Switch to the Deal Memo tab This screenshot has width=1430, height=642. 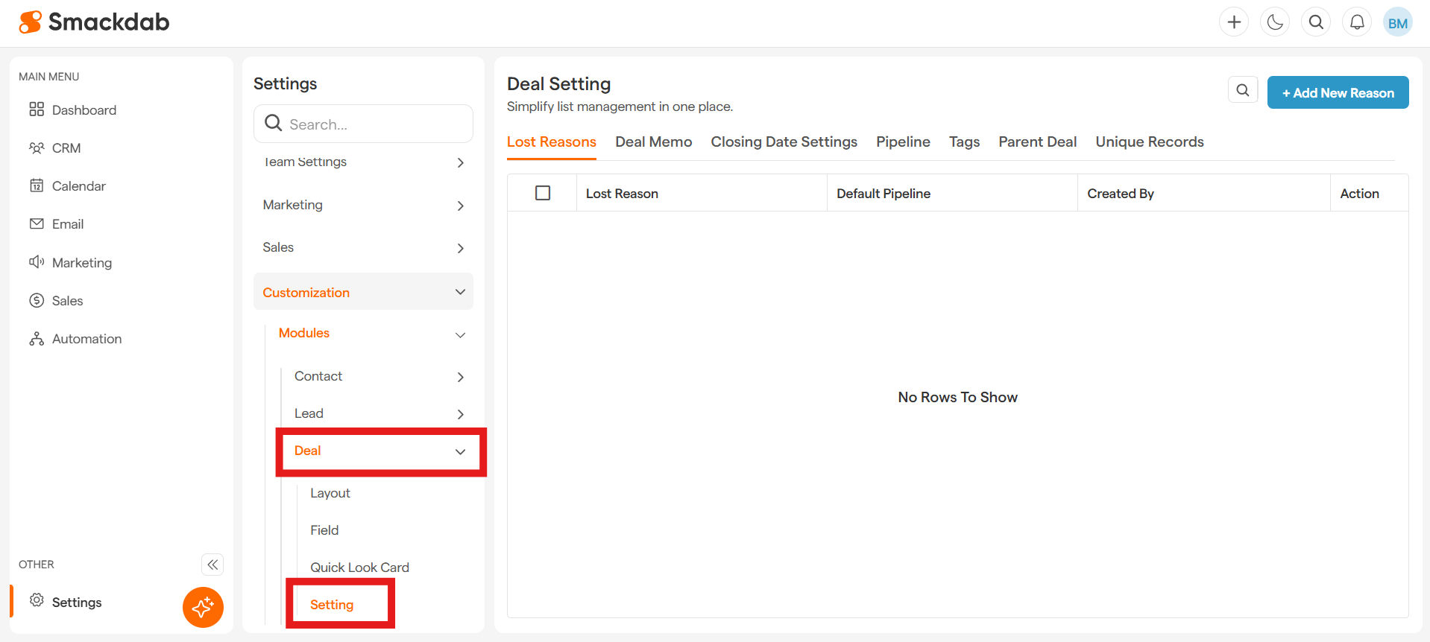(653, 142)
